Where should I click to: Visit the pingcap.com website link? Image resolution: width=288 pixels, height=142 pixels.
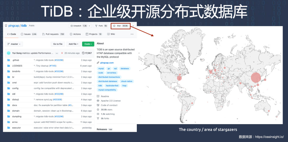click(107, 63)
